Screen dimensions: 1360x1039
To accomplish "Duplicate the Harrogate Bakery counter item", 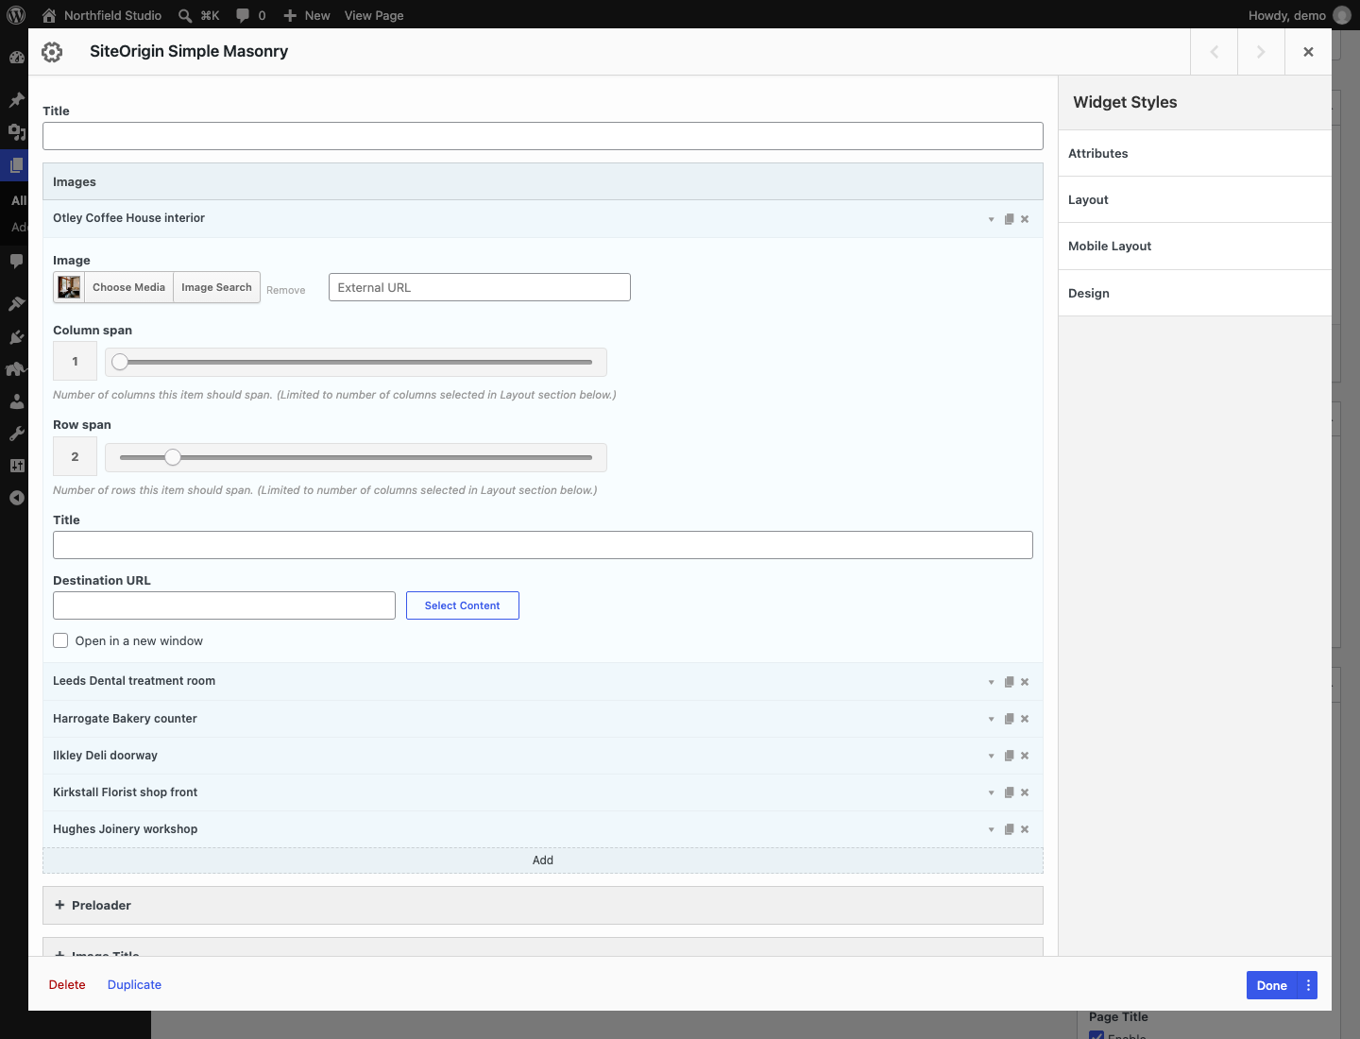I will (x=1009, y=719).
